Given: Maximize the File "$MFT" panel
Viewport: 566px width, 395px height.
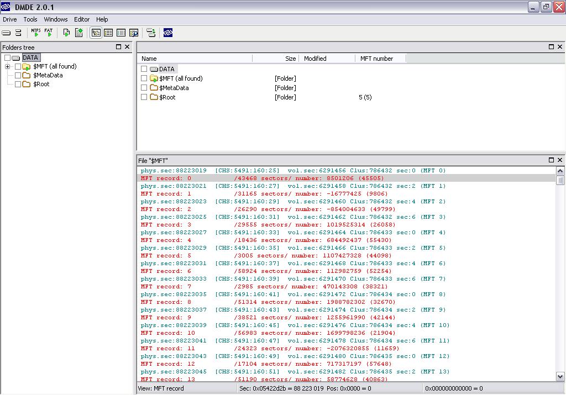Looking at the screenshot, I should pyautogui.click(x=551, y=160).
